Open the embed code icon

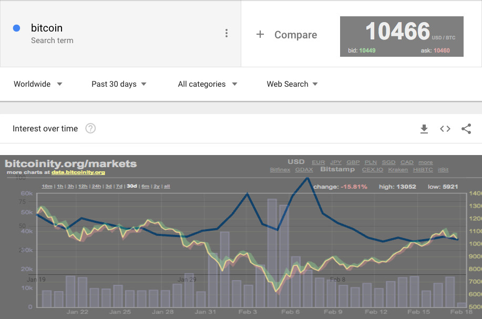click(445, 129)
